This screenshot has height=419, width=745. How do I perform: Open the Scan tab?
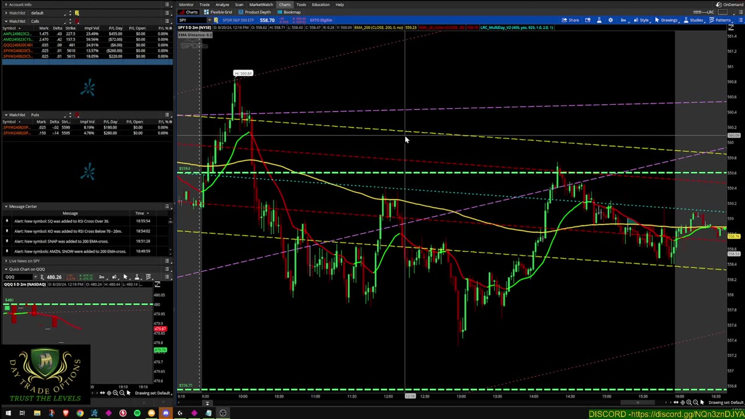coord(239,5)
